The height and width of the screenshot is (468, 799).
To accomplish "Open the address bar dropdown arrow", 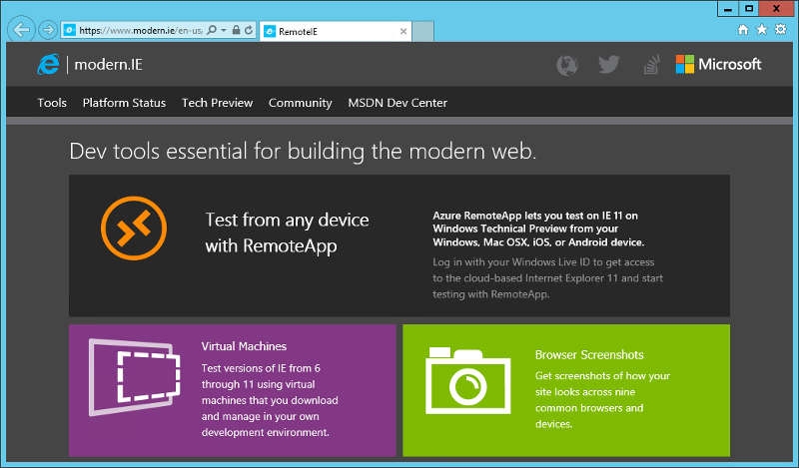I will 223,30.
